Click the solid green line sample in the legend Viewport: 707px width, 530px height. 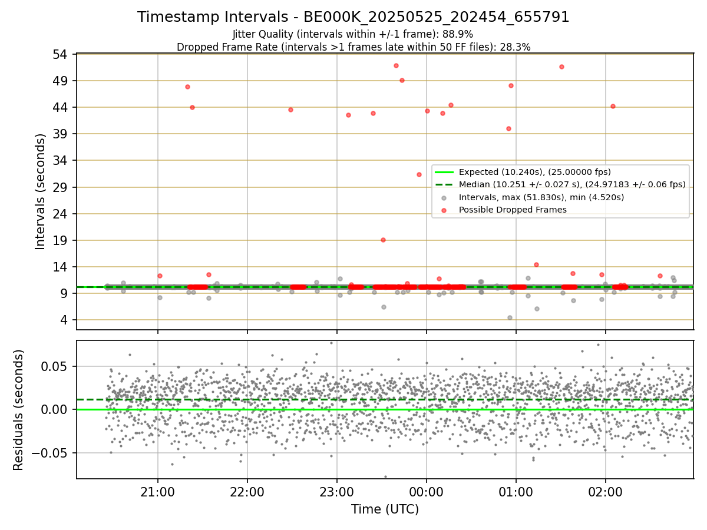click(444, 172)
